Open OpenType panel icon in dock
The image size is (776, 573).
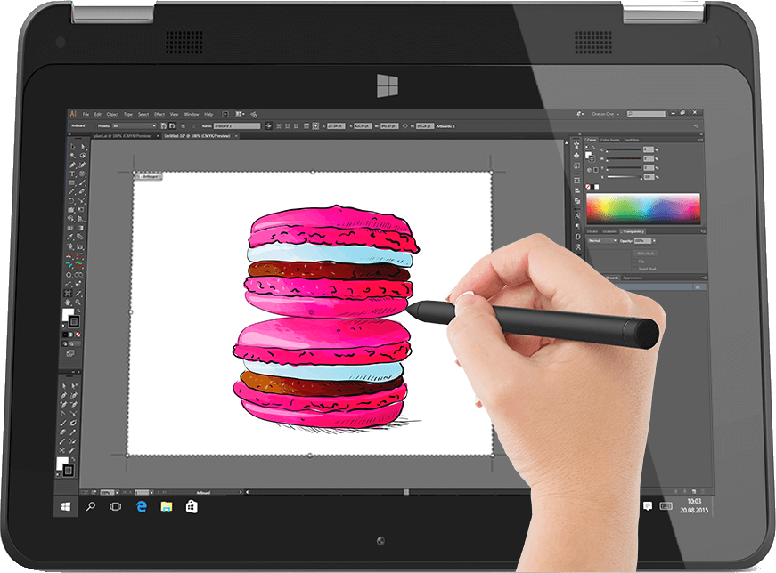pyautogui.click(x=577, y=237)
